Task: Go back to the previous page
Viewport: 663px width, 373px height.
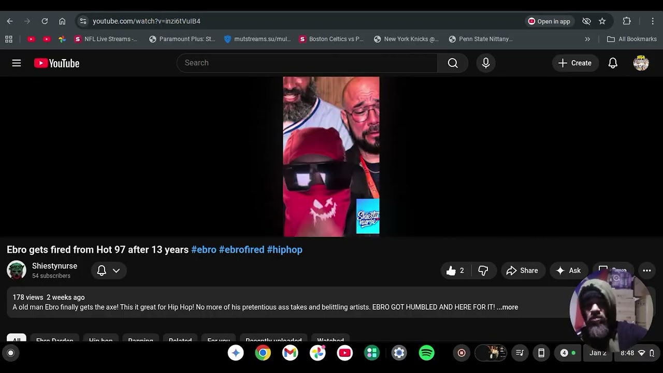Action: [x=10, y=21]
